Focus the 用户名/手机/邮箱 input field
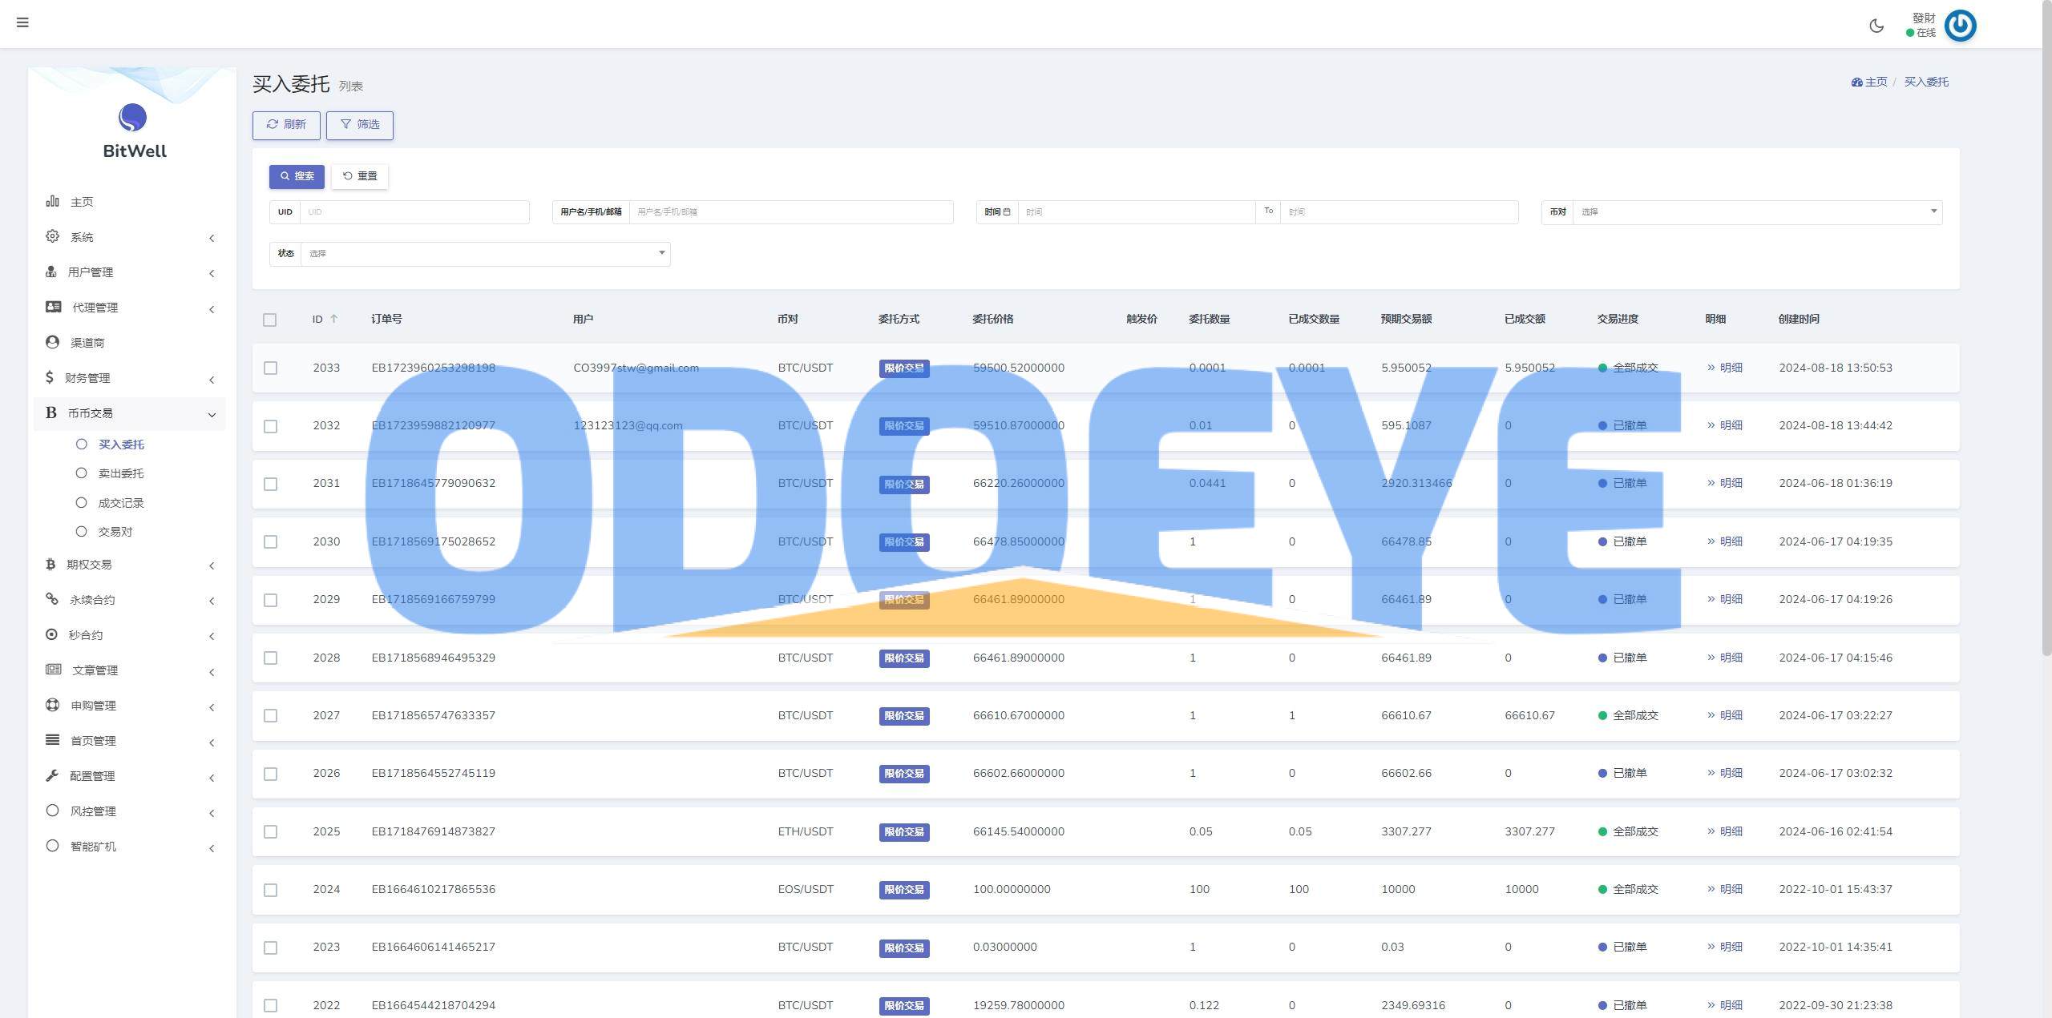The width and height of the screenshot is (2052, 1018). coord(791,212)
